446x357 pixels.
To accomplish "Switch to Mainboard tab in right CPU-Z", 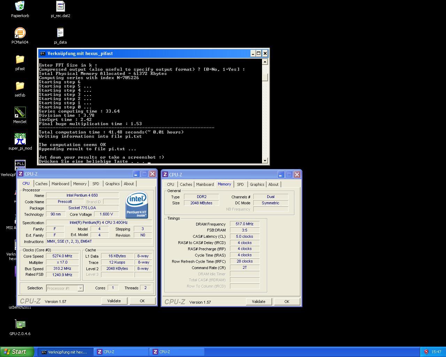I will click(x=205, y=184).
